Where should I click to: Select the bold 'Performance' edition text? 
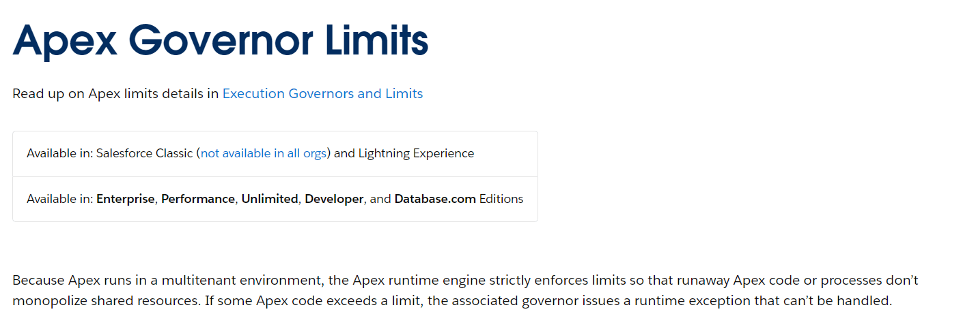click(x=198, y=200)
